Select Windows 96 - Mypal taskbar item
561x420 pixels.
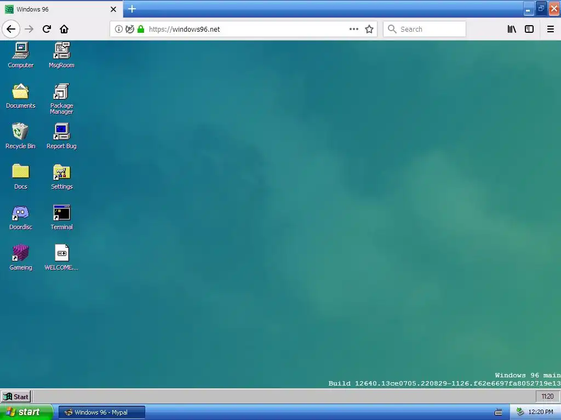click(102, 412)
